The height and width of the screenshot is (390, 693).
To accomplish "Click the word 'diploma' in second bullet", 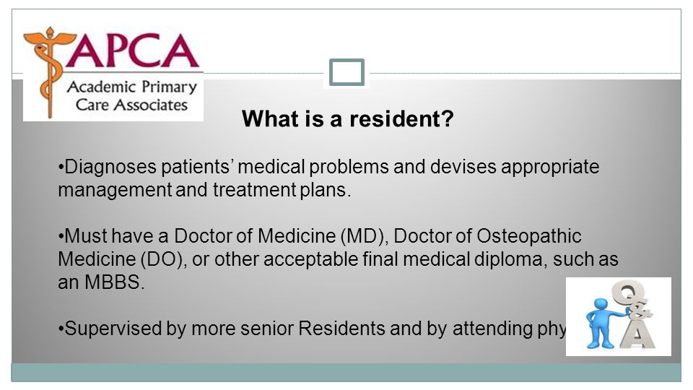I will coord(508,259).
